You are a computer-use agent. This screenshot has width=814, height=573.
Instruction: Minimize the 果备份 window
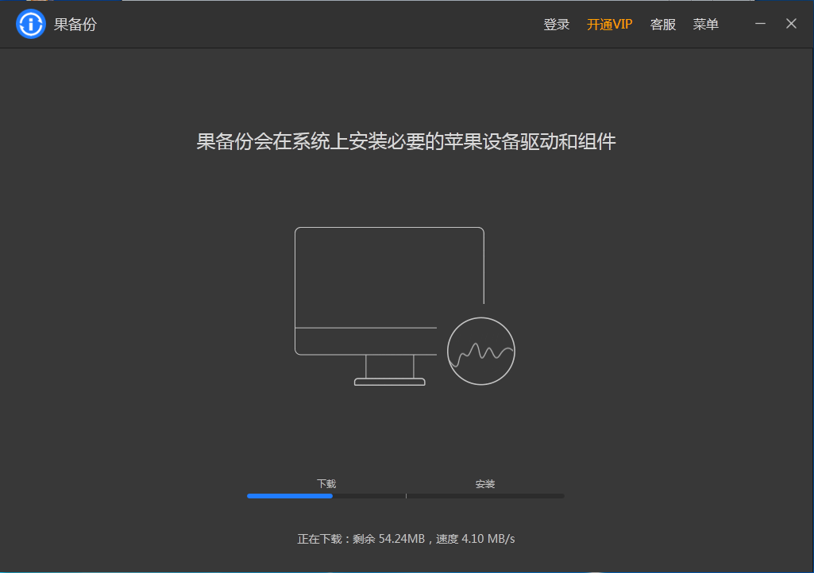click(x=760, y=24)
